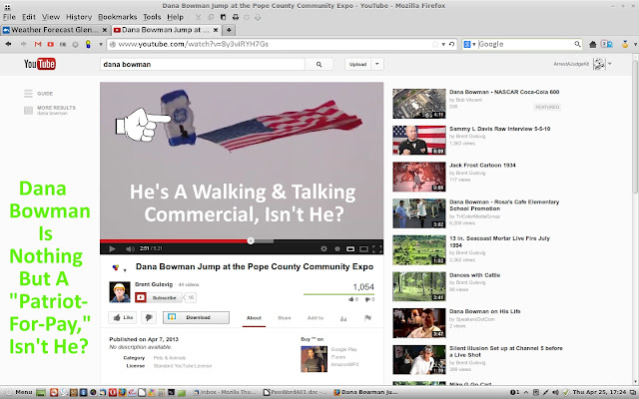
Task: Click the Add to tab
Action: click(x=316, y=318)
